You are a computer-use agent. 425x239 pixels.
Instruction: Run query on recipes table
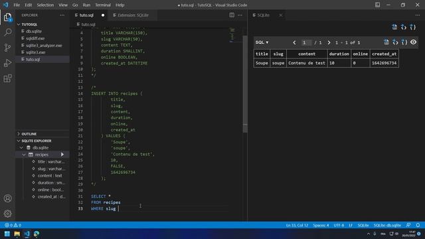[62, 155]
